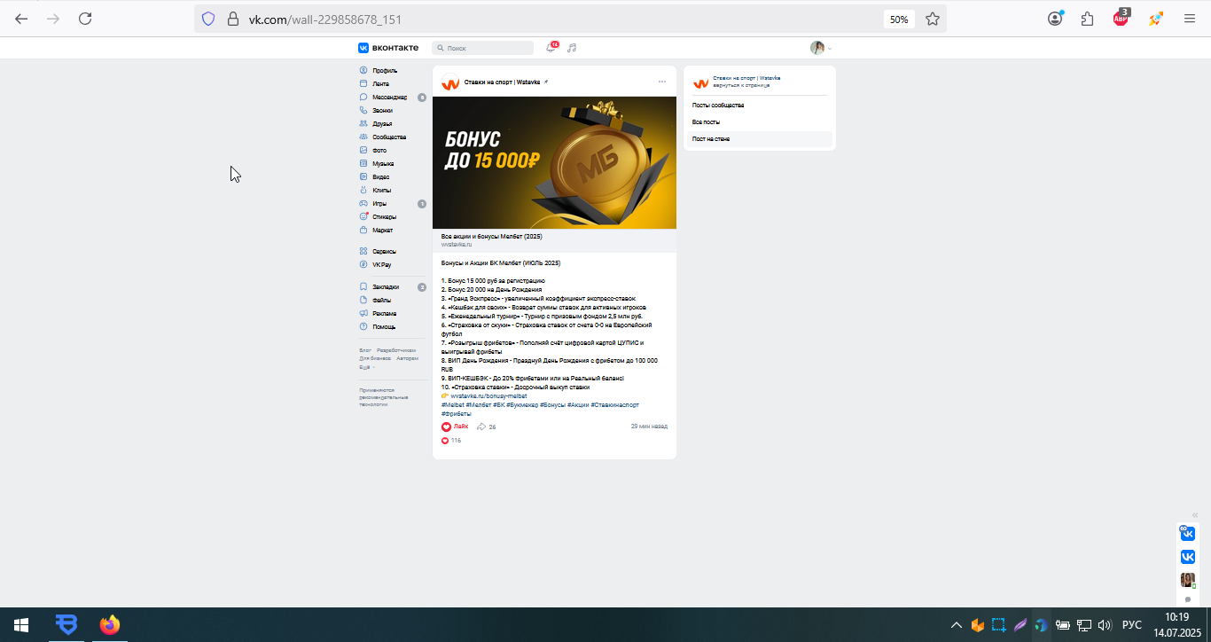Click the VK logo in the header

point(363,48)
